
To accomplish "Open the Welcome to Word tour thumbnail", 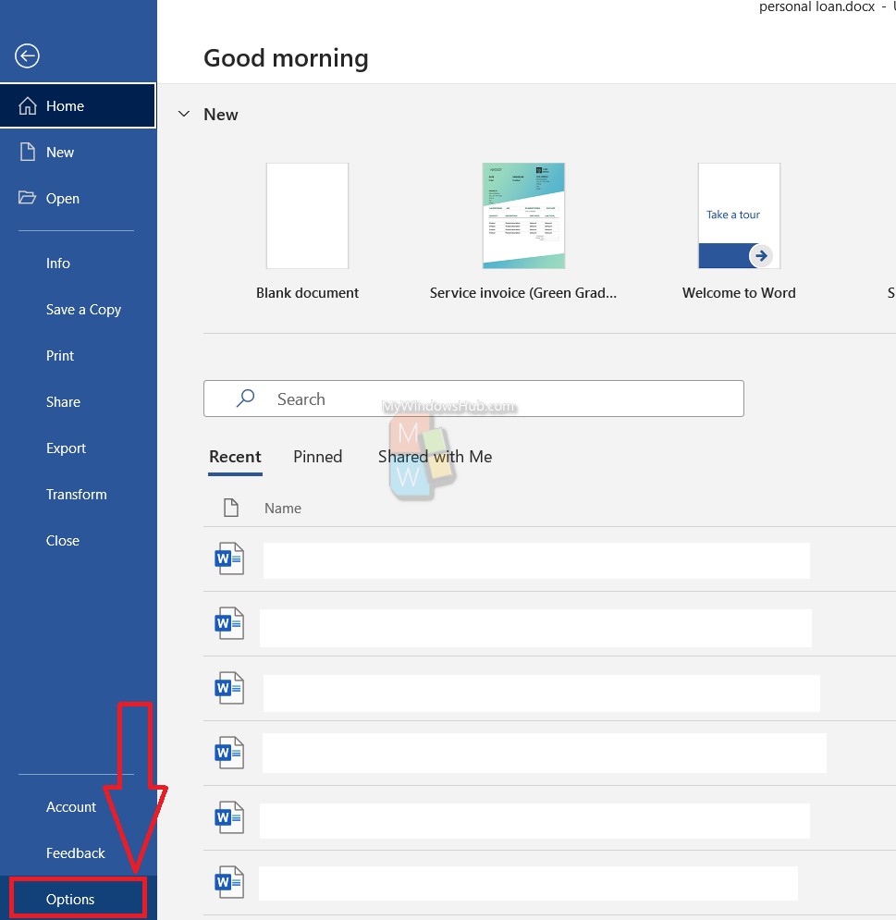I will click(740, 216).
